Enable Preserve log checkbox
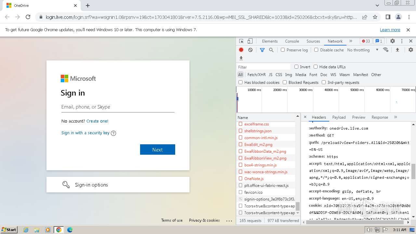 pyautogui.click(x=283, y=50)
